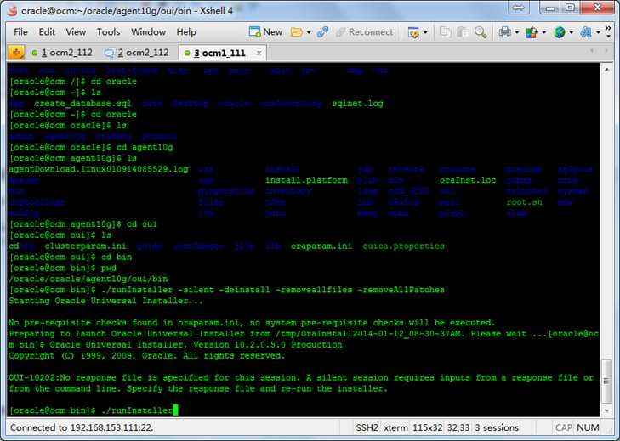This screenshot has height=441, width=620.
Task: Click the New session toolbar button
Action: click(265, 32)
